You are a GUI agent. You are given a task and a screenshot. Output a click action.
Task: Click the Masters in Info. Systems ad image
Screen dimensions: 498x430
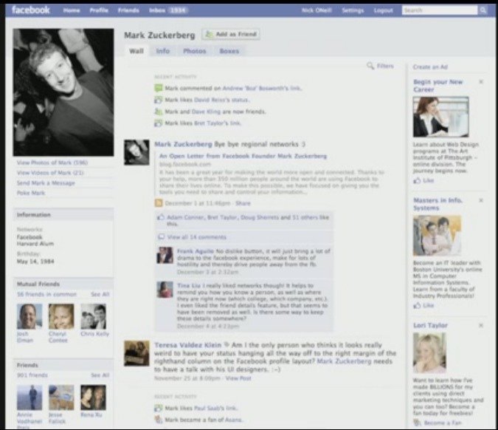[x=438, y=236]
